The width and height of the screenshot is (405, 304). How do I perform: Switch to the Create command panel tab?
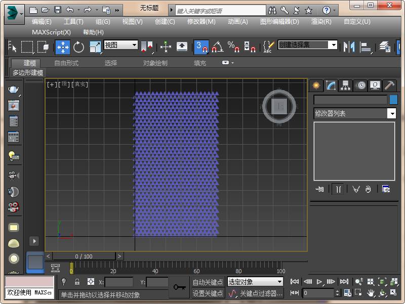(316, 85)
